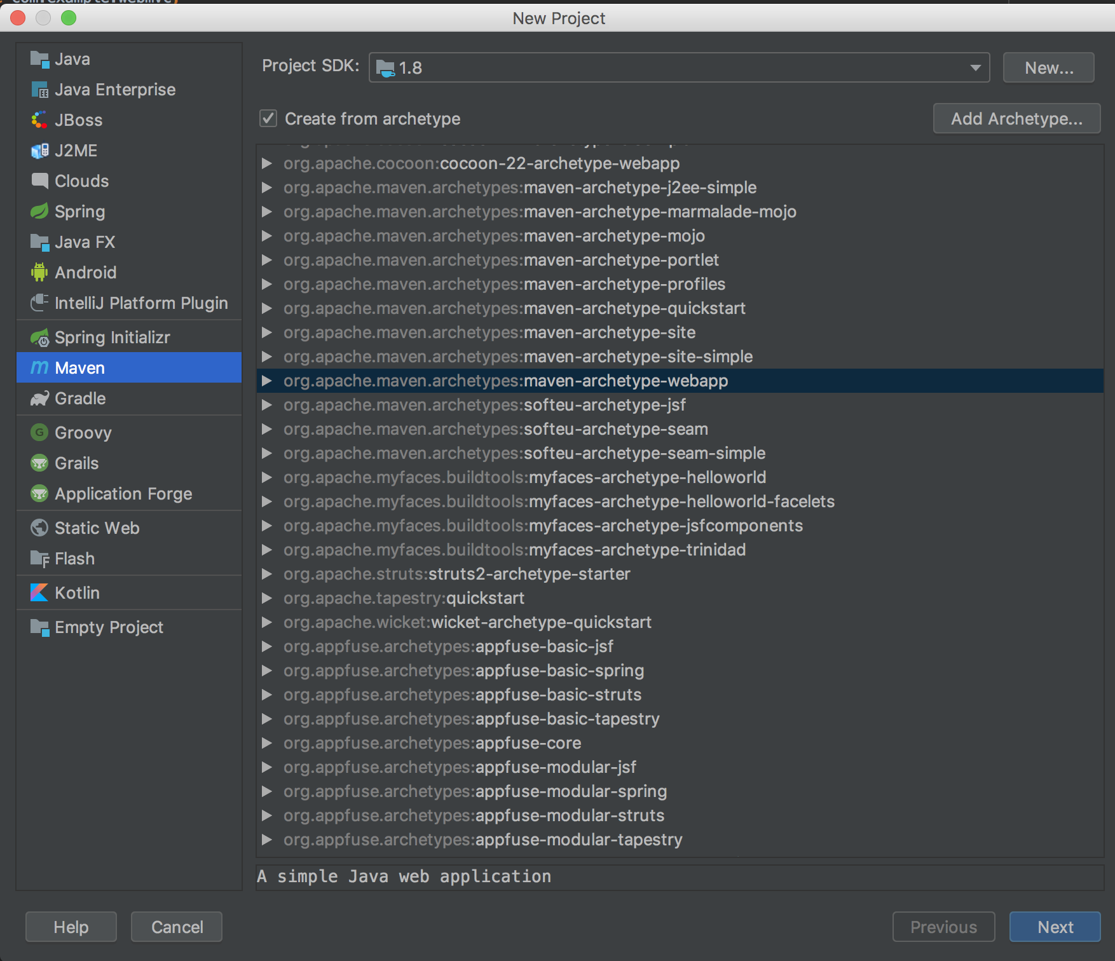Click the Android robot icon
Screen dimensions: 1115x961
tap(39, 273)
